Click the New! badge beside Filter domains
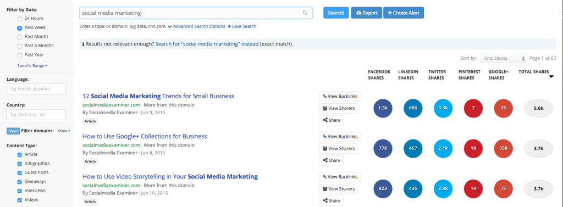This screenshot has height=207, width=563. click(13, 131)
